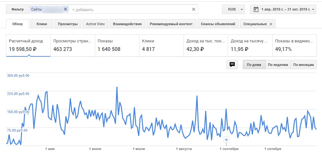Click the 1 640 508 impressions value
The height and width of the screenshot is (158, 322).
tap(109, 49)
